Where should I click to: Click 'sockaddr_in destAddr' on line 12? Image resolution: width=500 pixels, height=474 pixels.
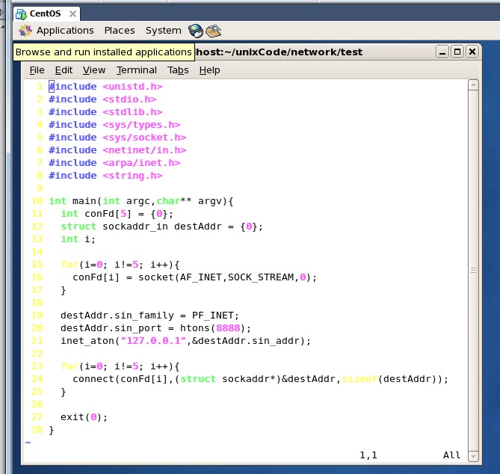(162, 227)
